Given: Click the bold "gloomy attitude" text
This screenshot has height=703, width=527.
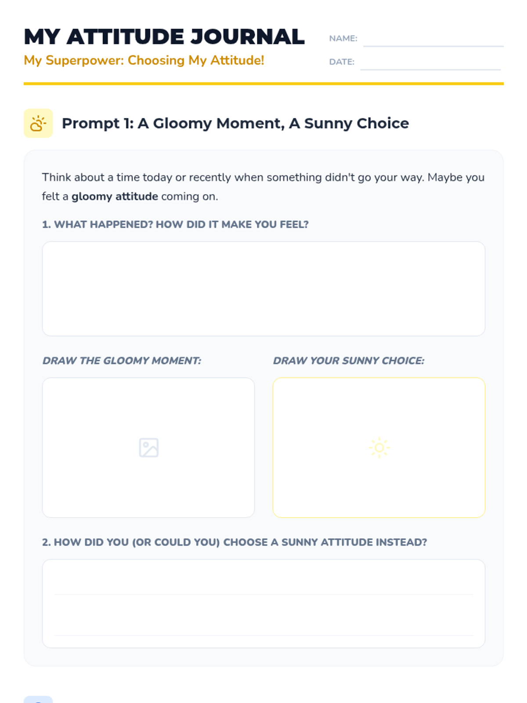Looking at the screenshot, I should (x=115, y=196).
